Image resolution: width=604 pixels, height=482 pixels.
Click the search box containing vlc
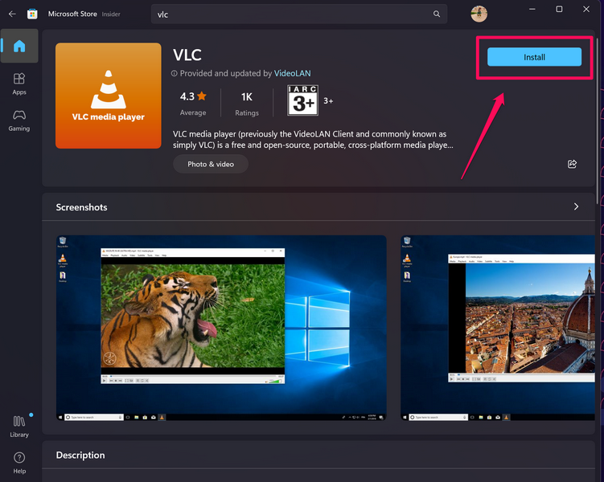click(x=290, y=14)
